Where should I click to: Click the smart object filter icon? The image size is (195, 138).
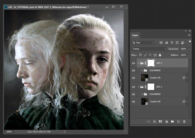[183, 42]
